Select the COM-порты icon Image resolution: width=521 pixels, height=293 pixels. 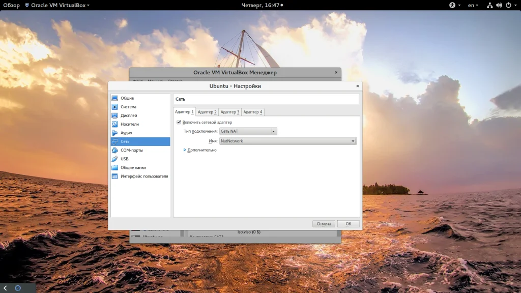(x=115, y=150)
